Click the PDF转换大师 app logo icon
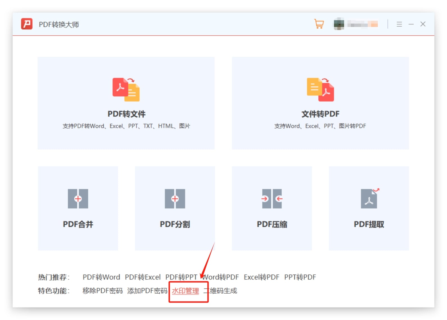Screen dimensions: 447x320 point(27,24)
